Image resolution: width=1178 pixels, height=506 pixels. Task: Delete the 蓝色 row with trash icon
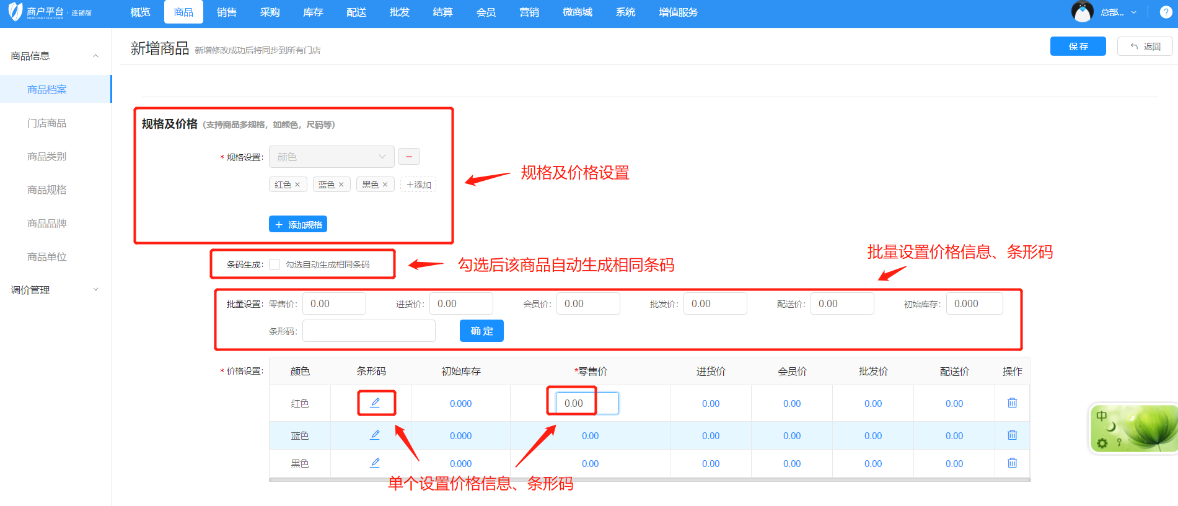[1012, 435]
